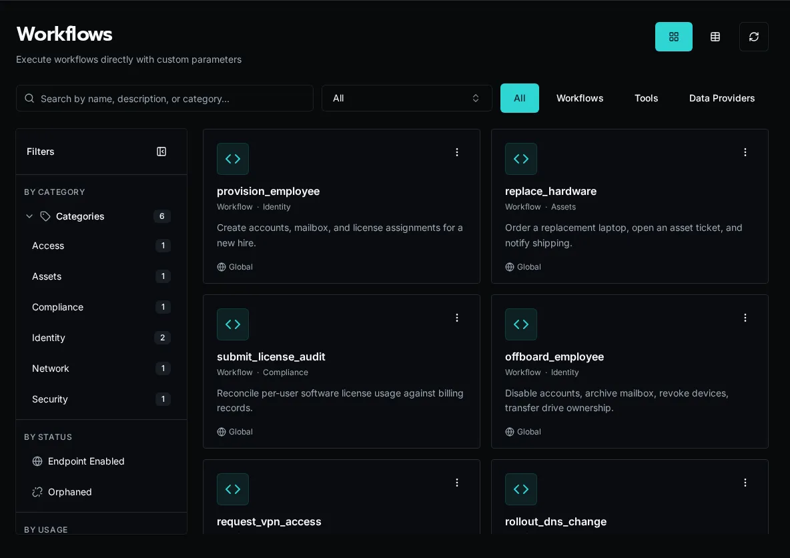The width and height of the screenshot is (790, 558).
Task: Click 'Order a replacement laptop' description
Action: coord(624,236)
